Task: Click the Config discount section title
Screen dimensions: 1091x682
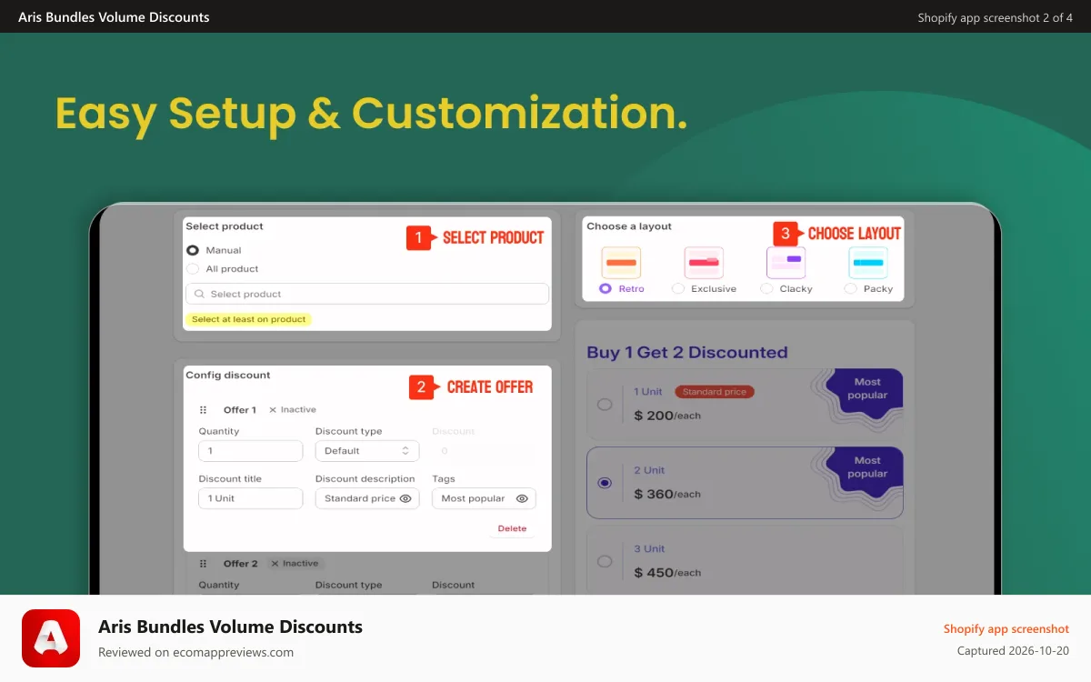Action: pyautogui.click(x=228, y=375)
